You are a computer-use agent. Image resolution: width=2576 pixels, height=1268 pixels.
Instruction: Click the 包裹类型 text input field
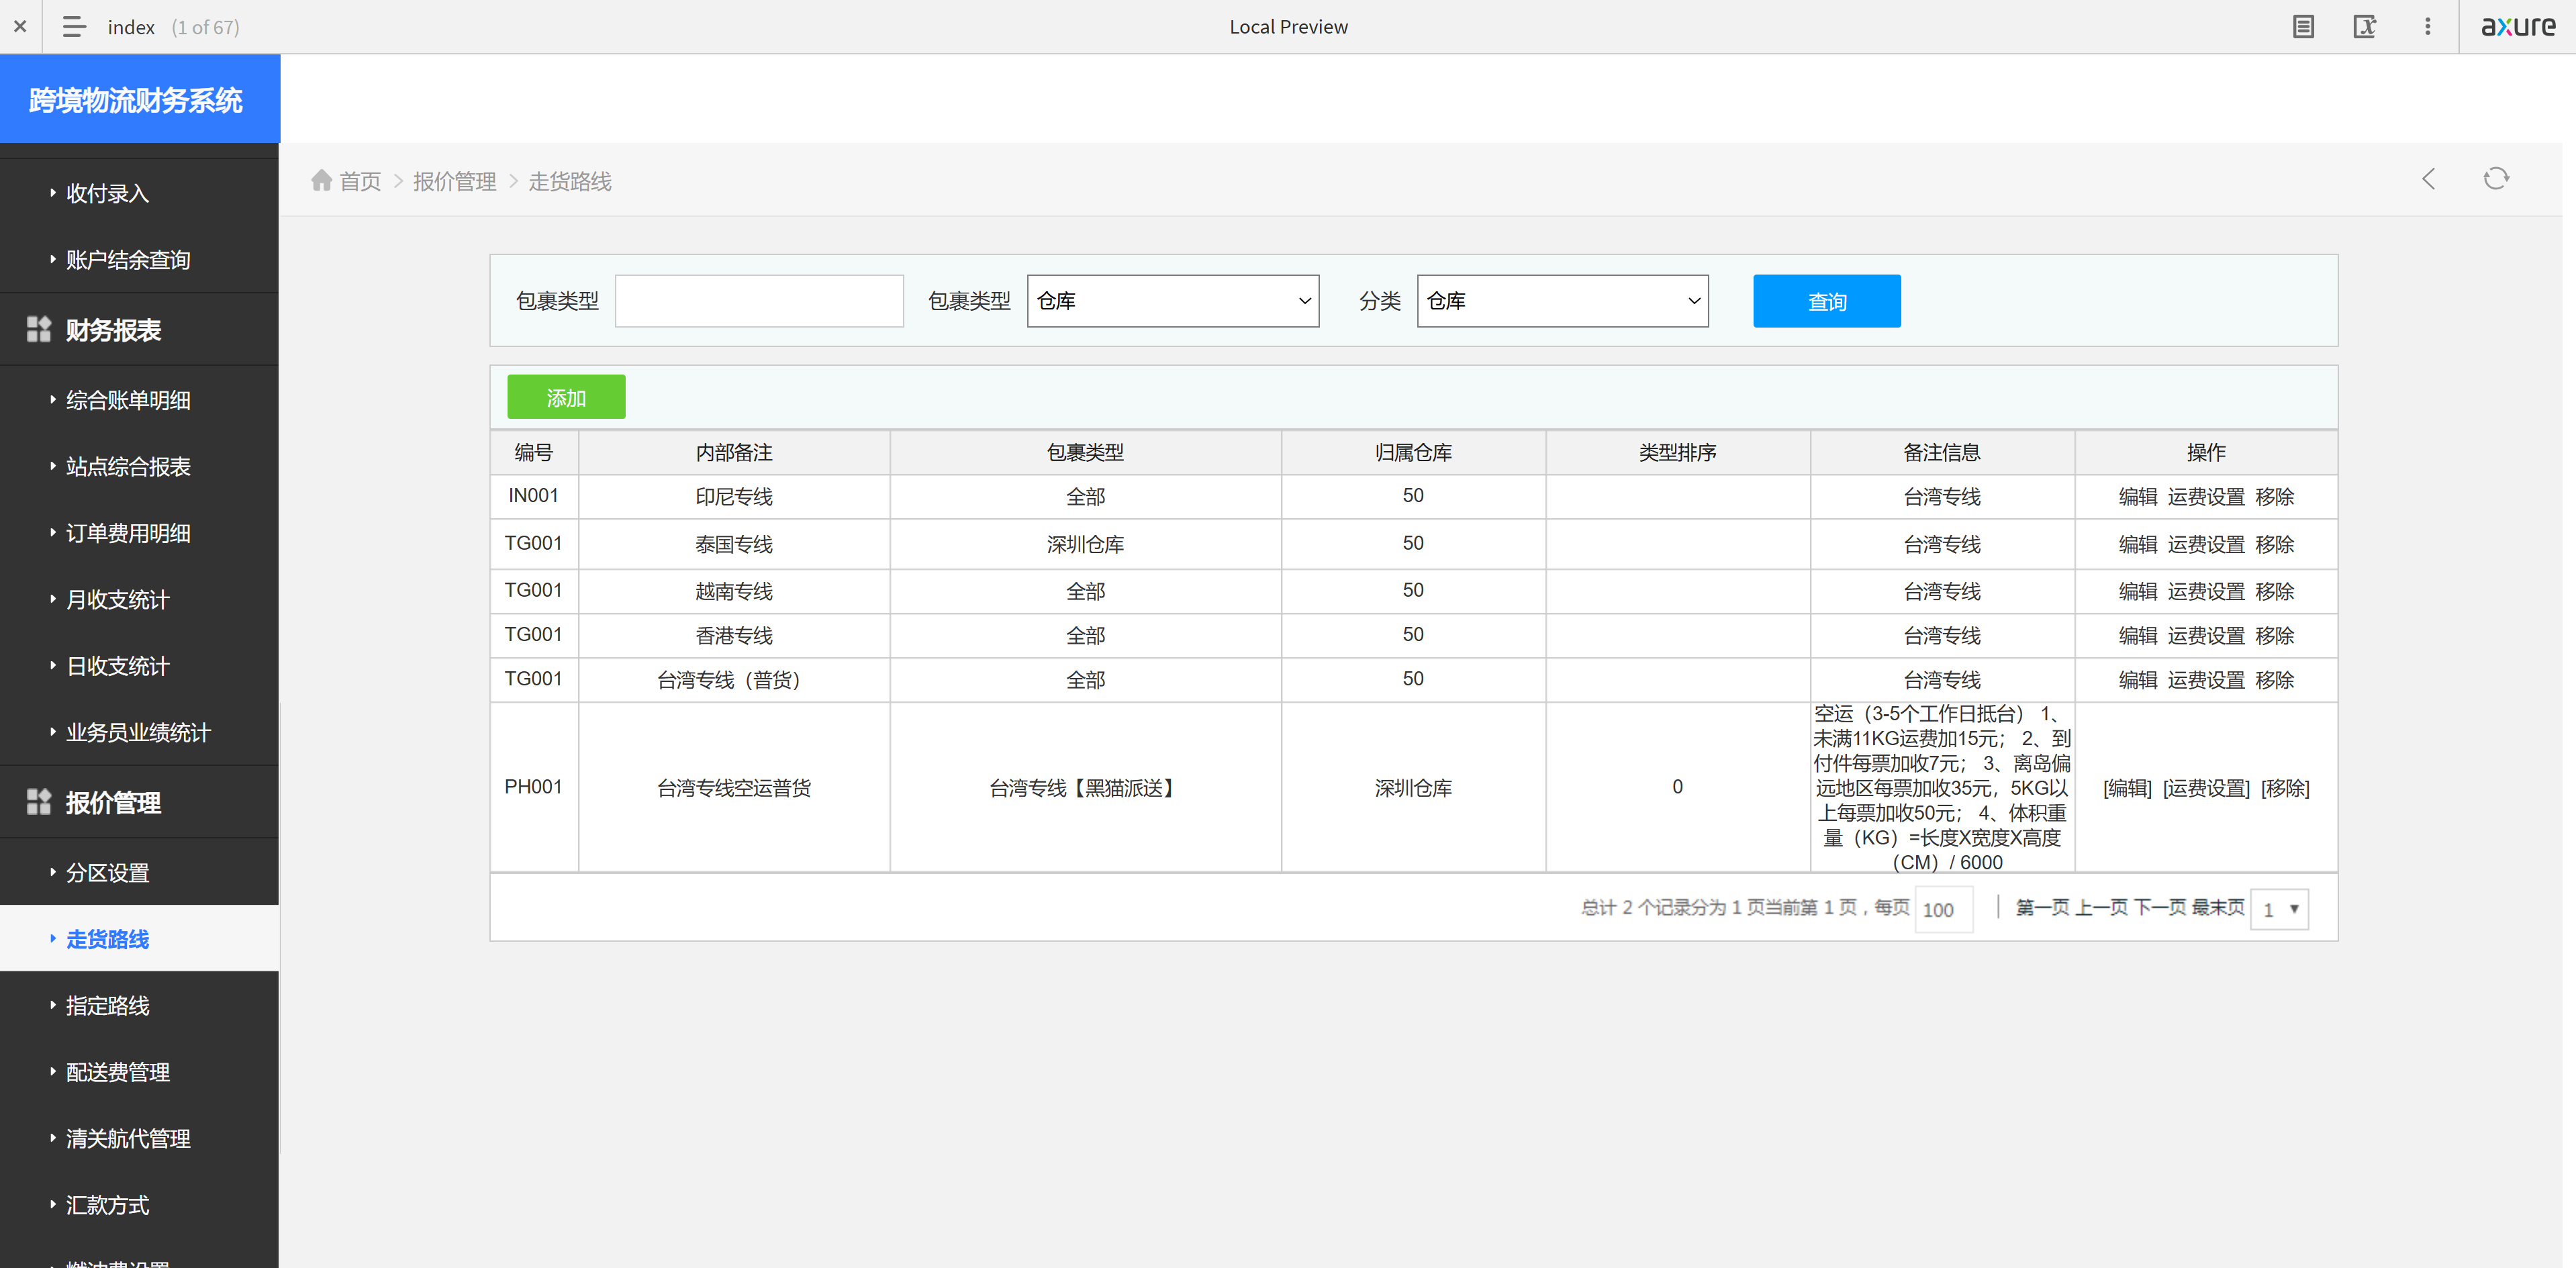click(759, 301)
